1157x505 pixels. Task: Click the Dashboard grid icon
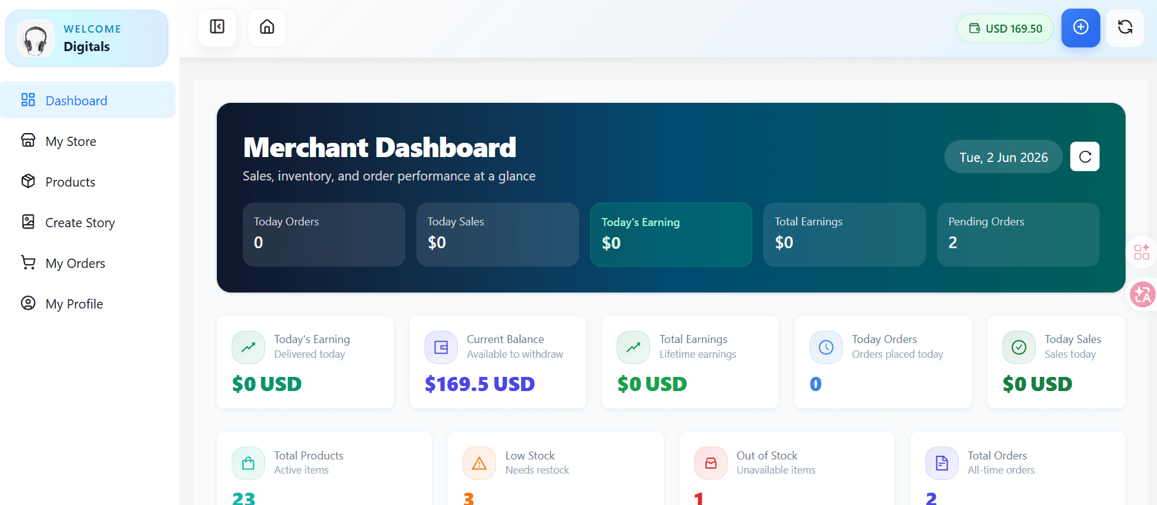28,100
